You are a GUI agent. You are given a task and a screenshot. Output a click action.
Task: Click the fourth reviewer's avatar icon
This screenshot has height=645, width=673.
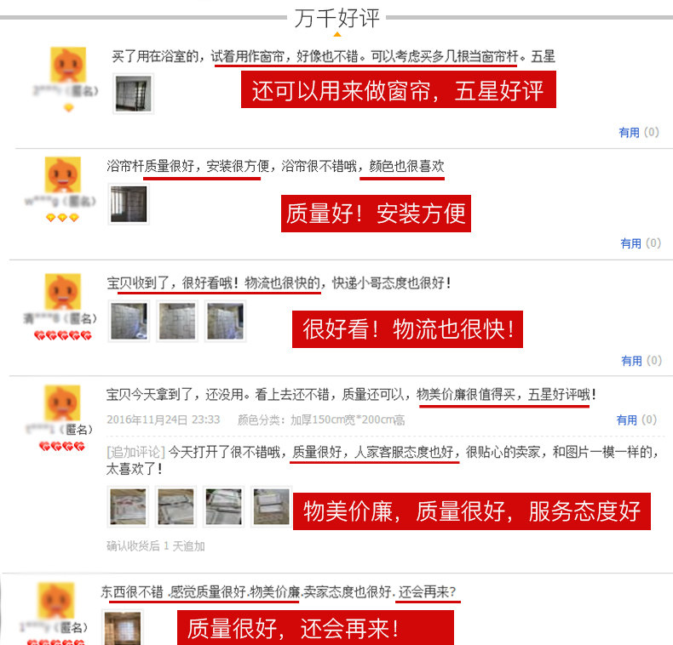(63, 402)
